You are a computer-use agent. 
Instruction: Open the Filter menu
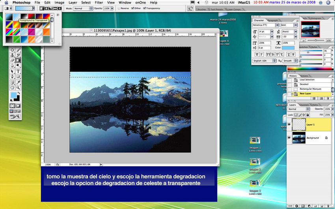tap(99, 3)
